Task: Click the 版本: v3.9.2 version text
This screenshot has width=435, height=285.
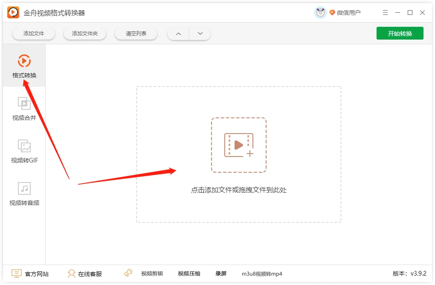Action: click(x=409, y=274)
